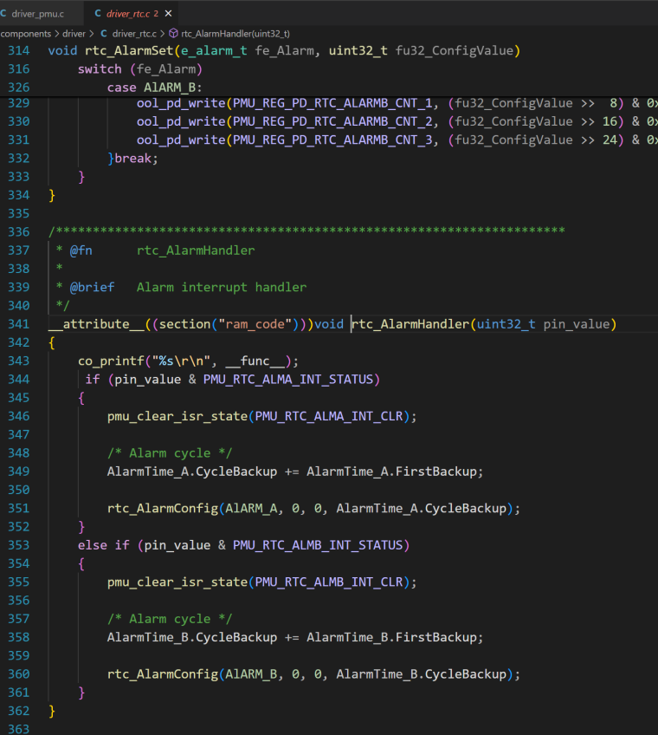Click the C file icon on driver_pmu.c tab
Screen dimensions: 658x735
coord(4,14)
